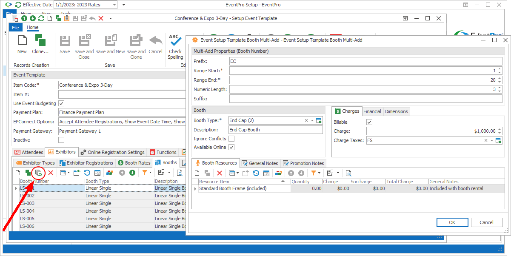
Task: Click history clock icon in Booth Resources toolbar
Action: (x=256, y=173)
